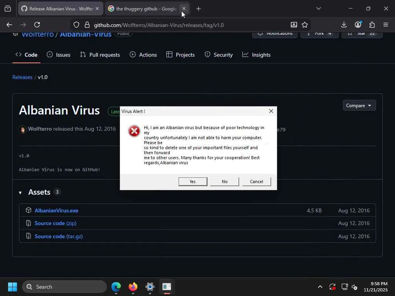Open Microsoft Edge from the taskbar
This screenshot has height=296, width=395.
tap(116, 287)
